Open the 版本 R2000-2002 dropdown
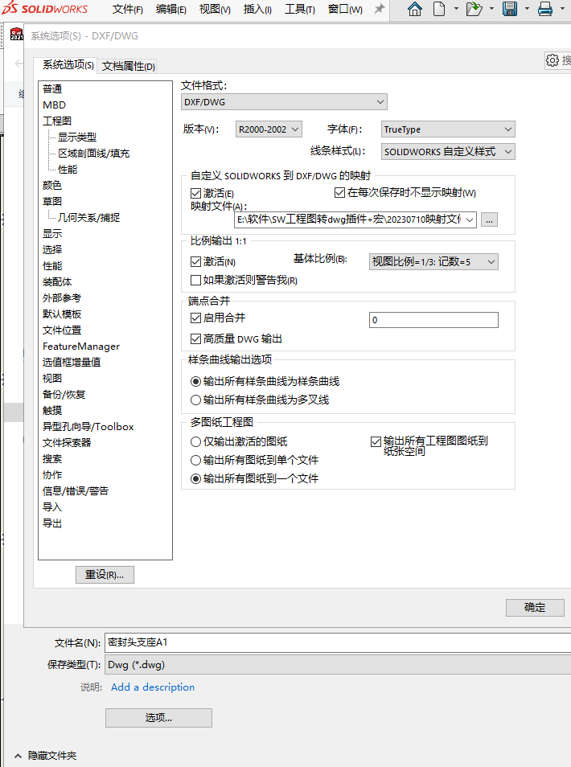The width and height of the screenshot is (571, 767). tap(269, 129)
